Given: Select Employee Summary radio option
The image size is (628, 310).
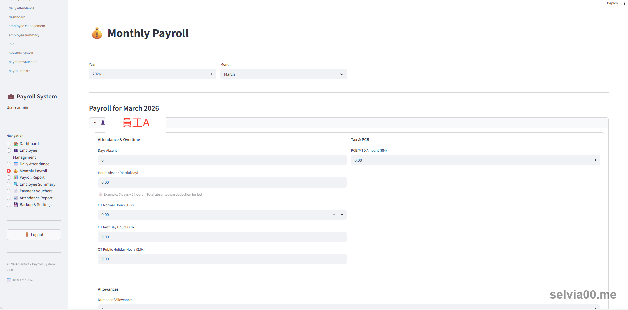Looking at the screenshot, I should click(x=9, y=184).
